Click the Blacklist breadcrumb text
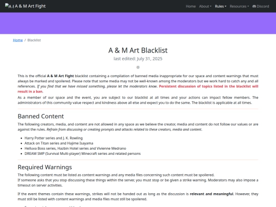 click(x=34, y=40)
